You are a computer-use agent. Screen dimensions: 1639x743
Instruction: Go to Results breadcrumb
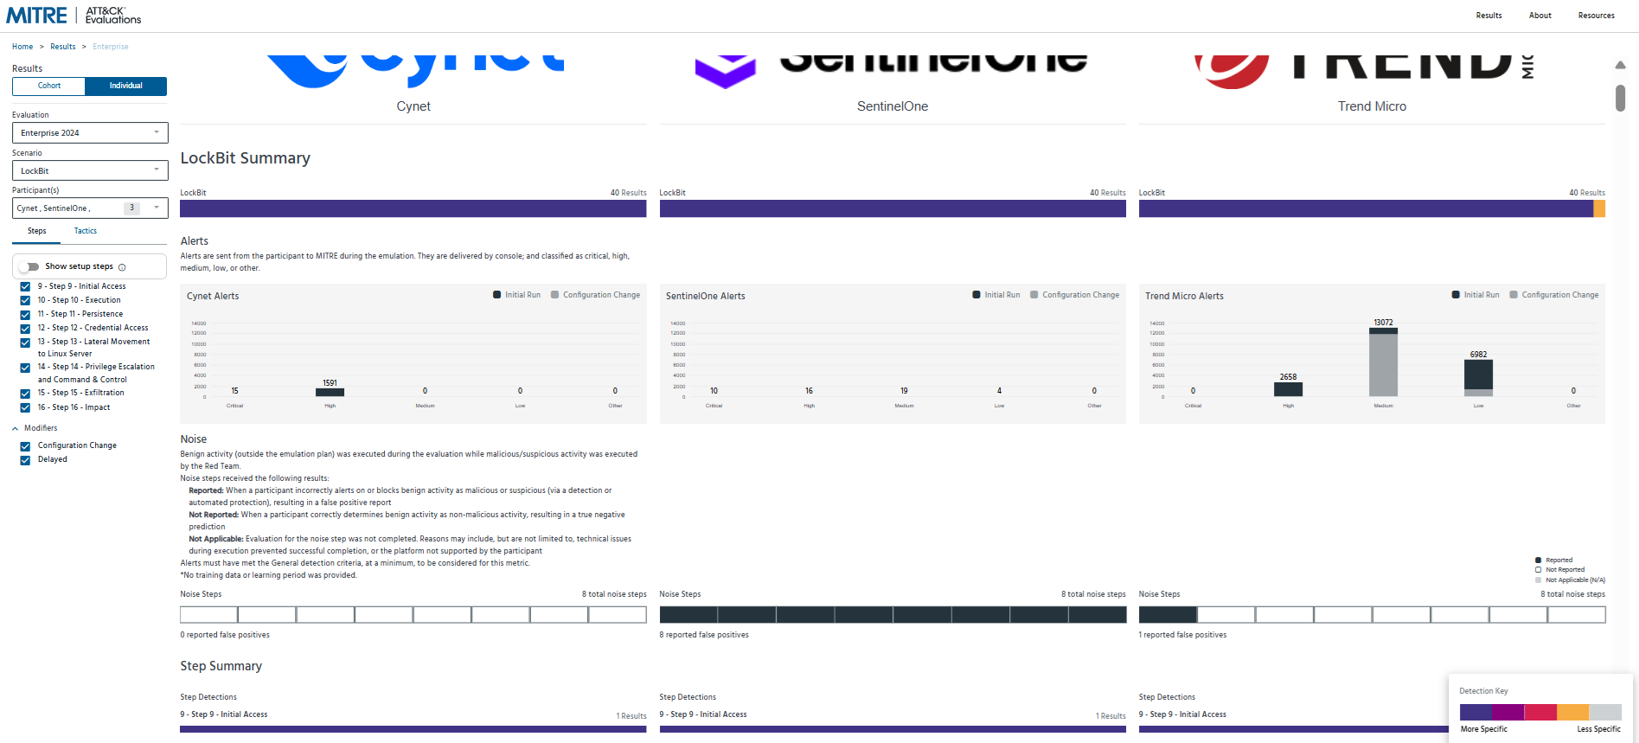63,47
